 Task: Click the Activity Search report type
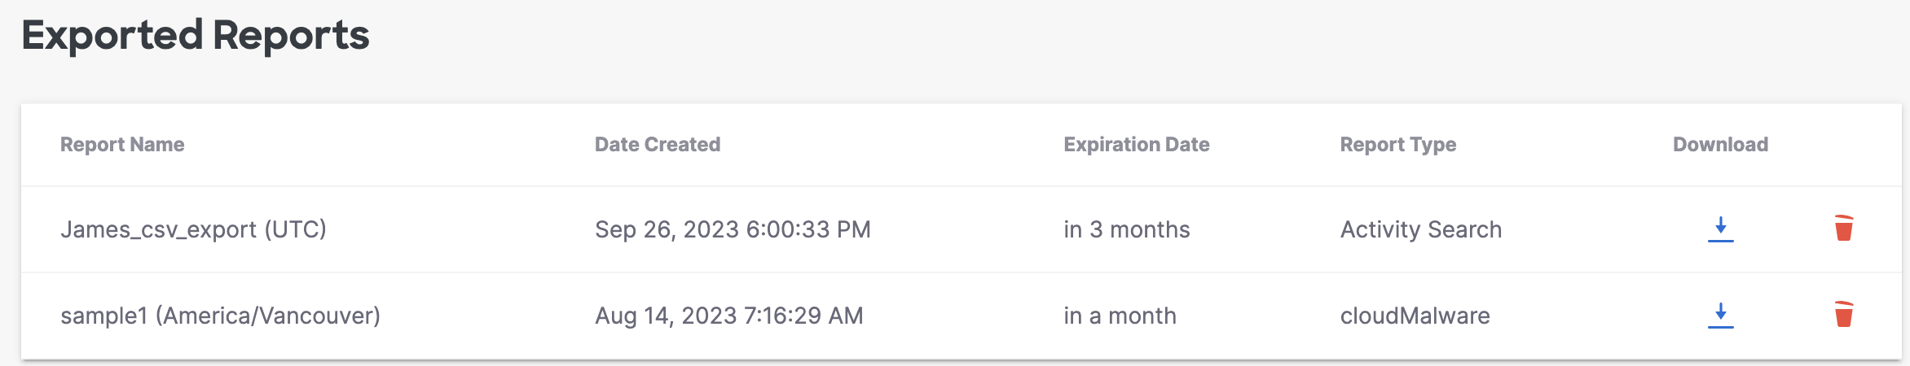coord(1421,229)
